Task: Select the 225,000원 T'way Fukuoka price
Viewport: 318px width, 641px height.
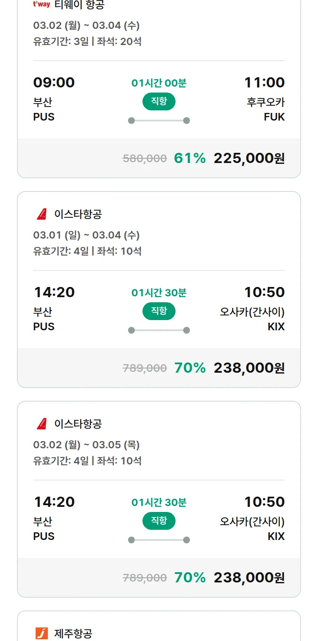Action: [249, 158]
